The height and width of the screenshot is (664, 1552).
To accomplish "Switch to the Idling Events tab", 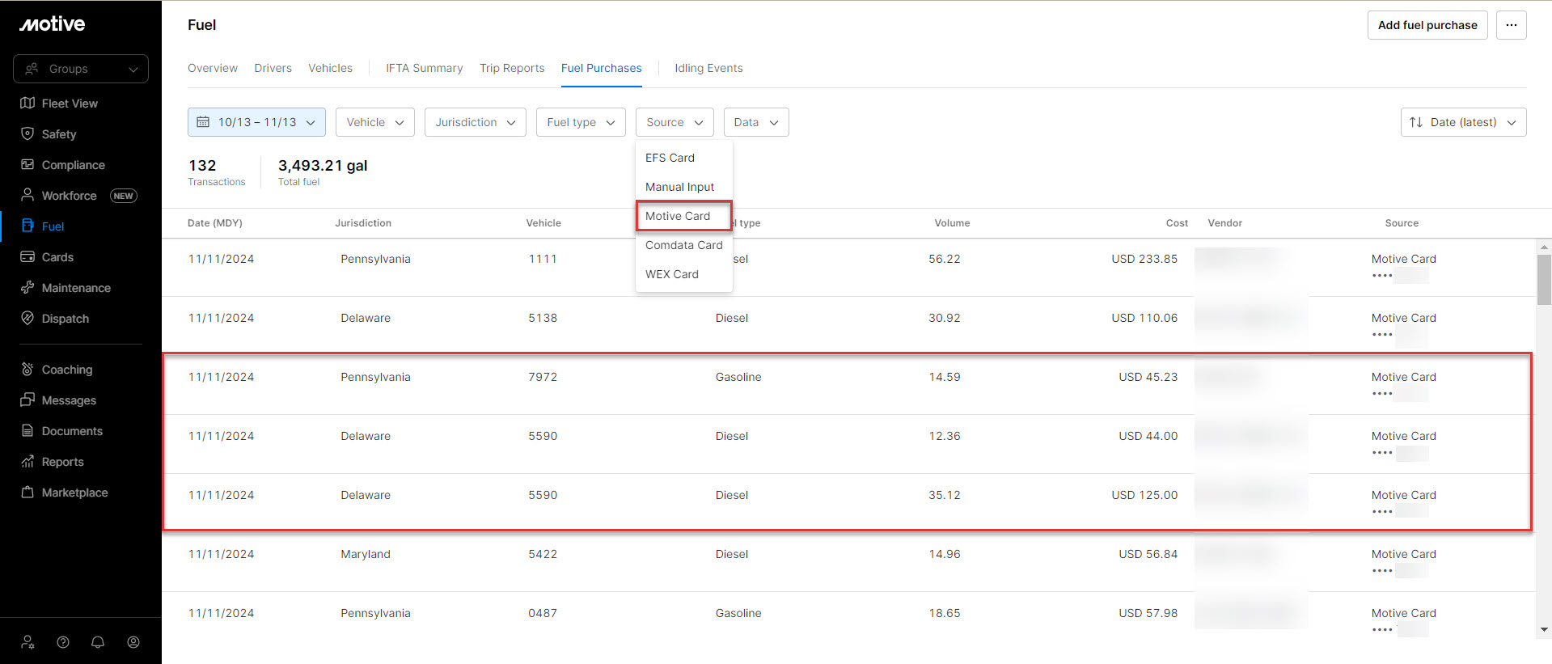I will (x=708, y=68).
